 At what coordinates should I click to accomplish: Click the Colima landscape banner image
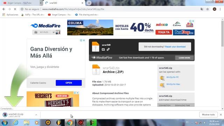click(x=90, y=27)
